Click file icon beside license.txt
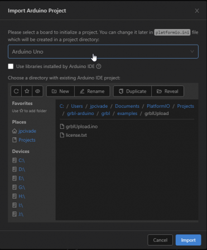Screen dimensions: 207x250 click(x=62, y=135)
